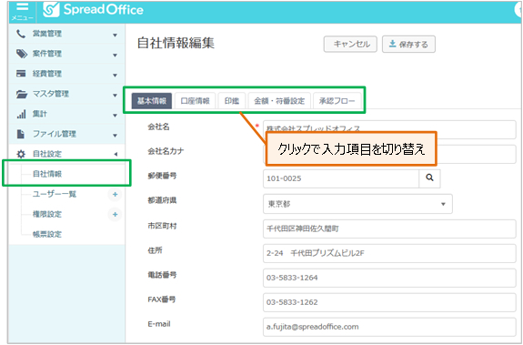Click the card icon beside 経費管理
This screenshot has width=523, height=345.
pos(21,74)
